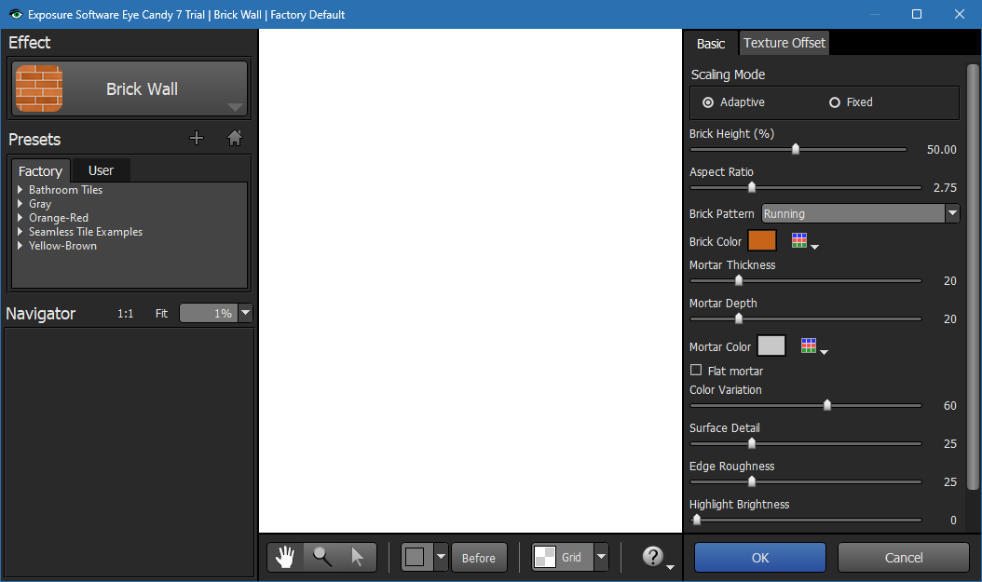Image resolution: width=982 pixels, height=582 pixels.
Task: Click the Navigator Fit button
Action: [x=161, y=314]
